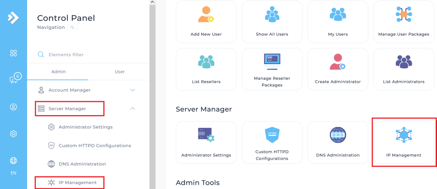Image resolution: width=437 pixels, height=189 pixels.
Task: Switch to the User tab
Action: click(119, 72)
